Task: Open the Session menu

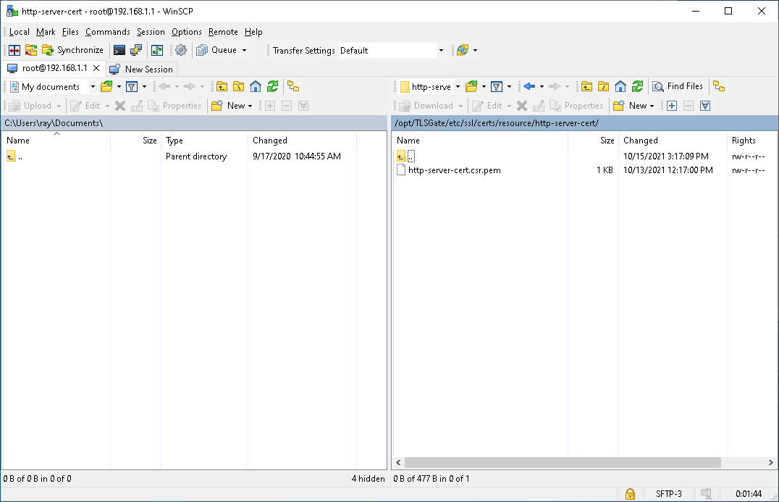Action: pyautogui.click(x=151, y=32)
